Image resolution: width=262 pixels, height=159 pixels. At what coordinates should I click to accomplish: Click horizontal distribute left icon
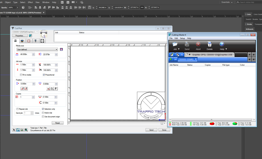click(x=76, y=8)
